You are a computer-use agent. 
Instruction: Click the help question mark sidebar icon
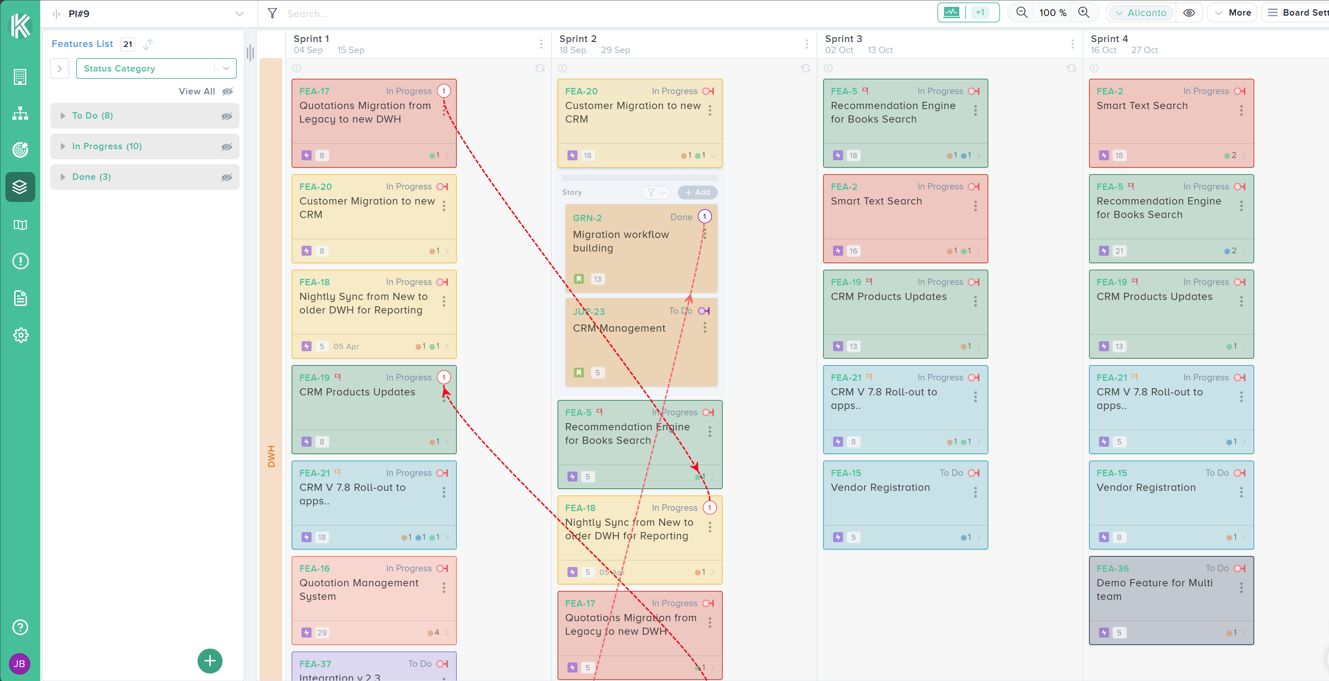pyautogui.click(x=20, y=627)
